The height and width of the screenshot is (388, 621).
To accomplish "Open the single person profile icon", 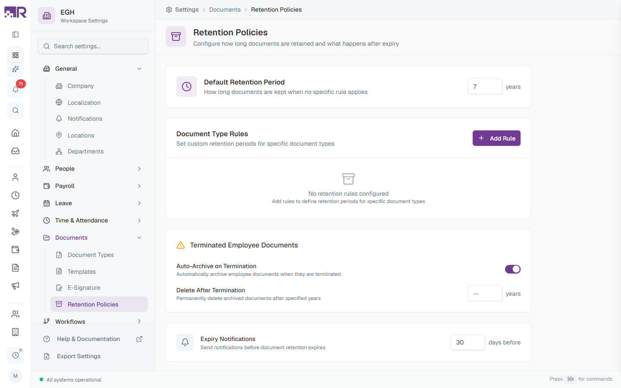I will pos(16,177).
